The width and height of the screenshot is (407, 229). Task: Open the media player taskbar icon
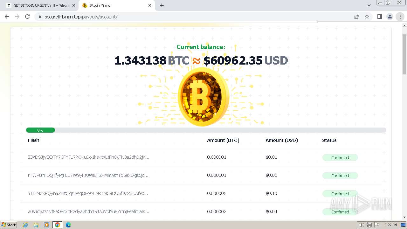coord(47,225)
